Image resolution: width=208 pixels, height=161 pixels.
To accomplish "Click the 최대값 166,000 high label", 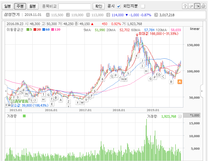I will point(158,34).
